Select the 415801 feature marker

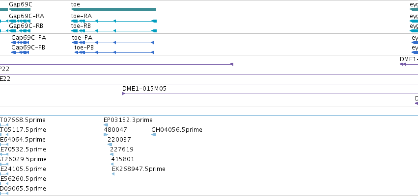[112, 164]
